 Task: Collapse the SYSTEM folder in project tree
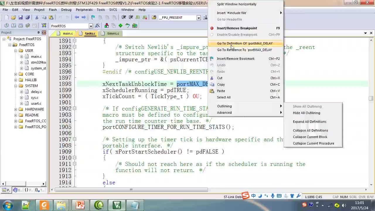pos(16,86)
